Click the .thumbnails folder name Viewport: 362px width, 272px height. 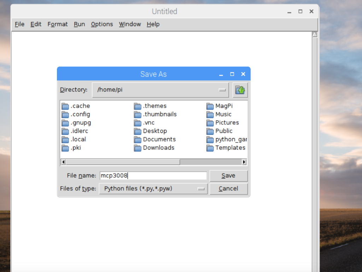tap(160, 114)
